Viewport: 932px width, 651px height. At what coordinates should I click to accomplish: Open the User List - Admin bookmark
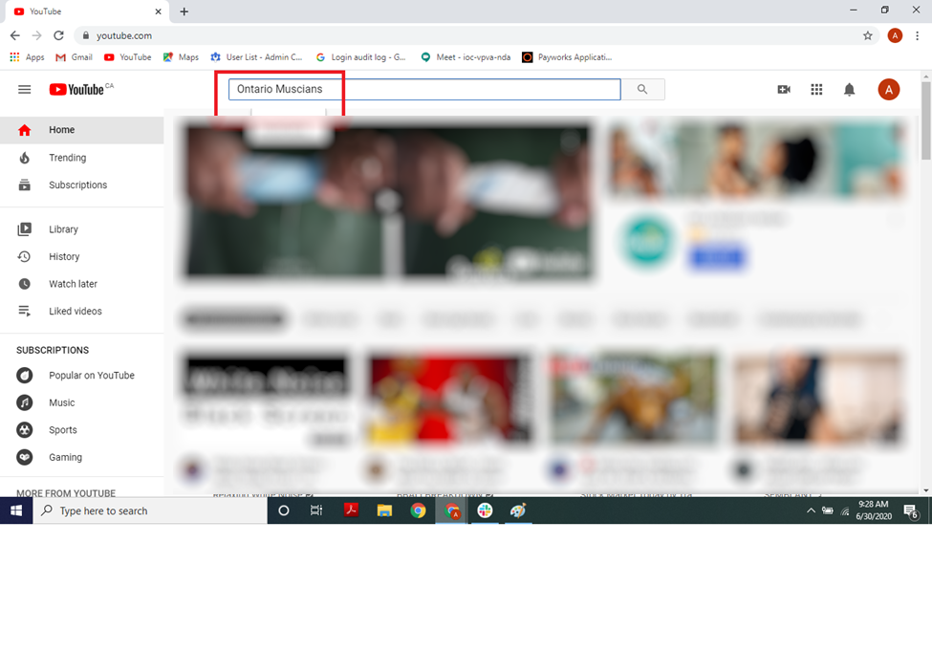pyautogui.click(x=256, y=57)
